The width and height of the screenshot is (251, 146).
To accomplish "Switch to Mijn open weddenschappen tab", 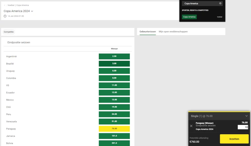I will (173, 32).
